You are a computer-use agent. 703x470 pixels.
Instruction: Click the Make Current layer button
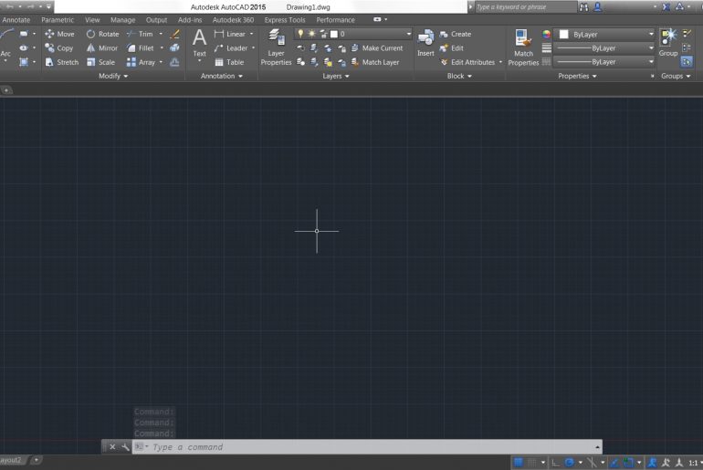pyautogui.click(x=382, y=48)
